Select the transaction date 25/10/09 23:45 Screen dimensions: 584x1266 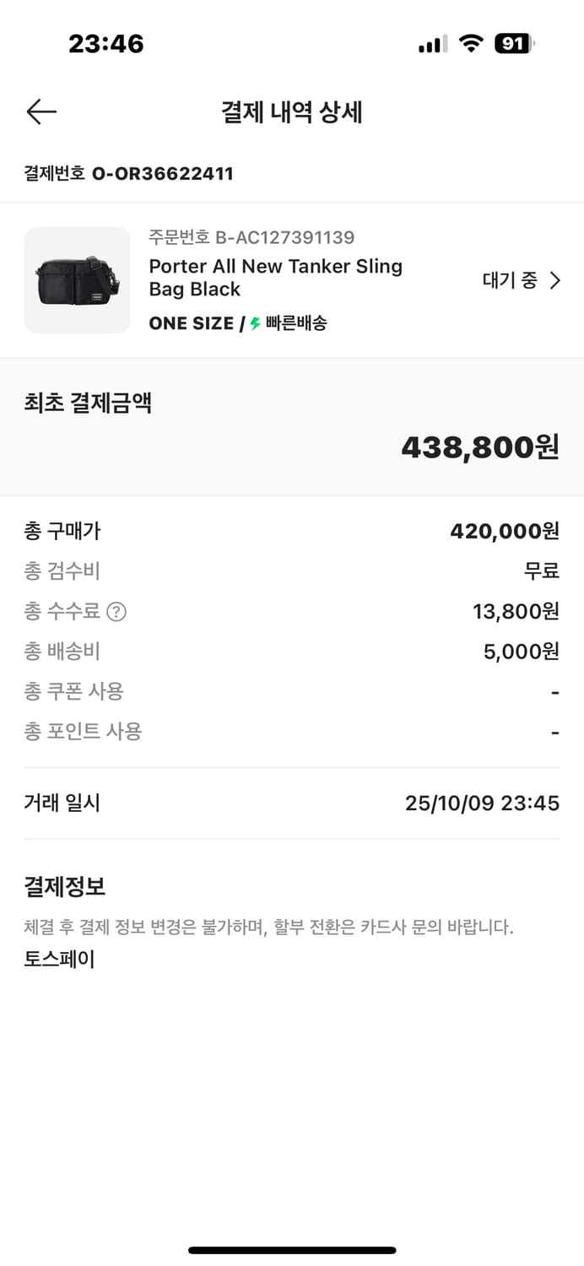pos(480,803)
